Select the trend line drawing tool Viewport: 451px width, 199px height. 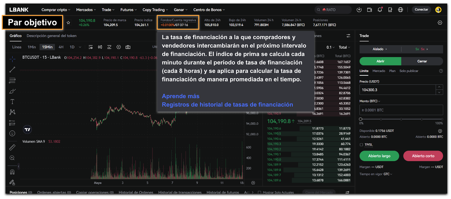click(x=12, y=70)
